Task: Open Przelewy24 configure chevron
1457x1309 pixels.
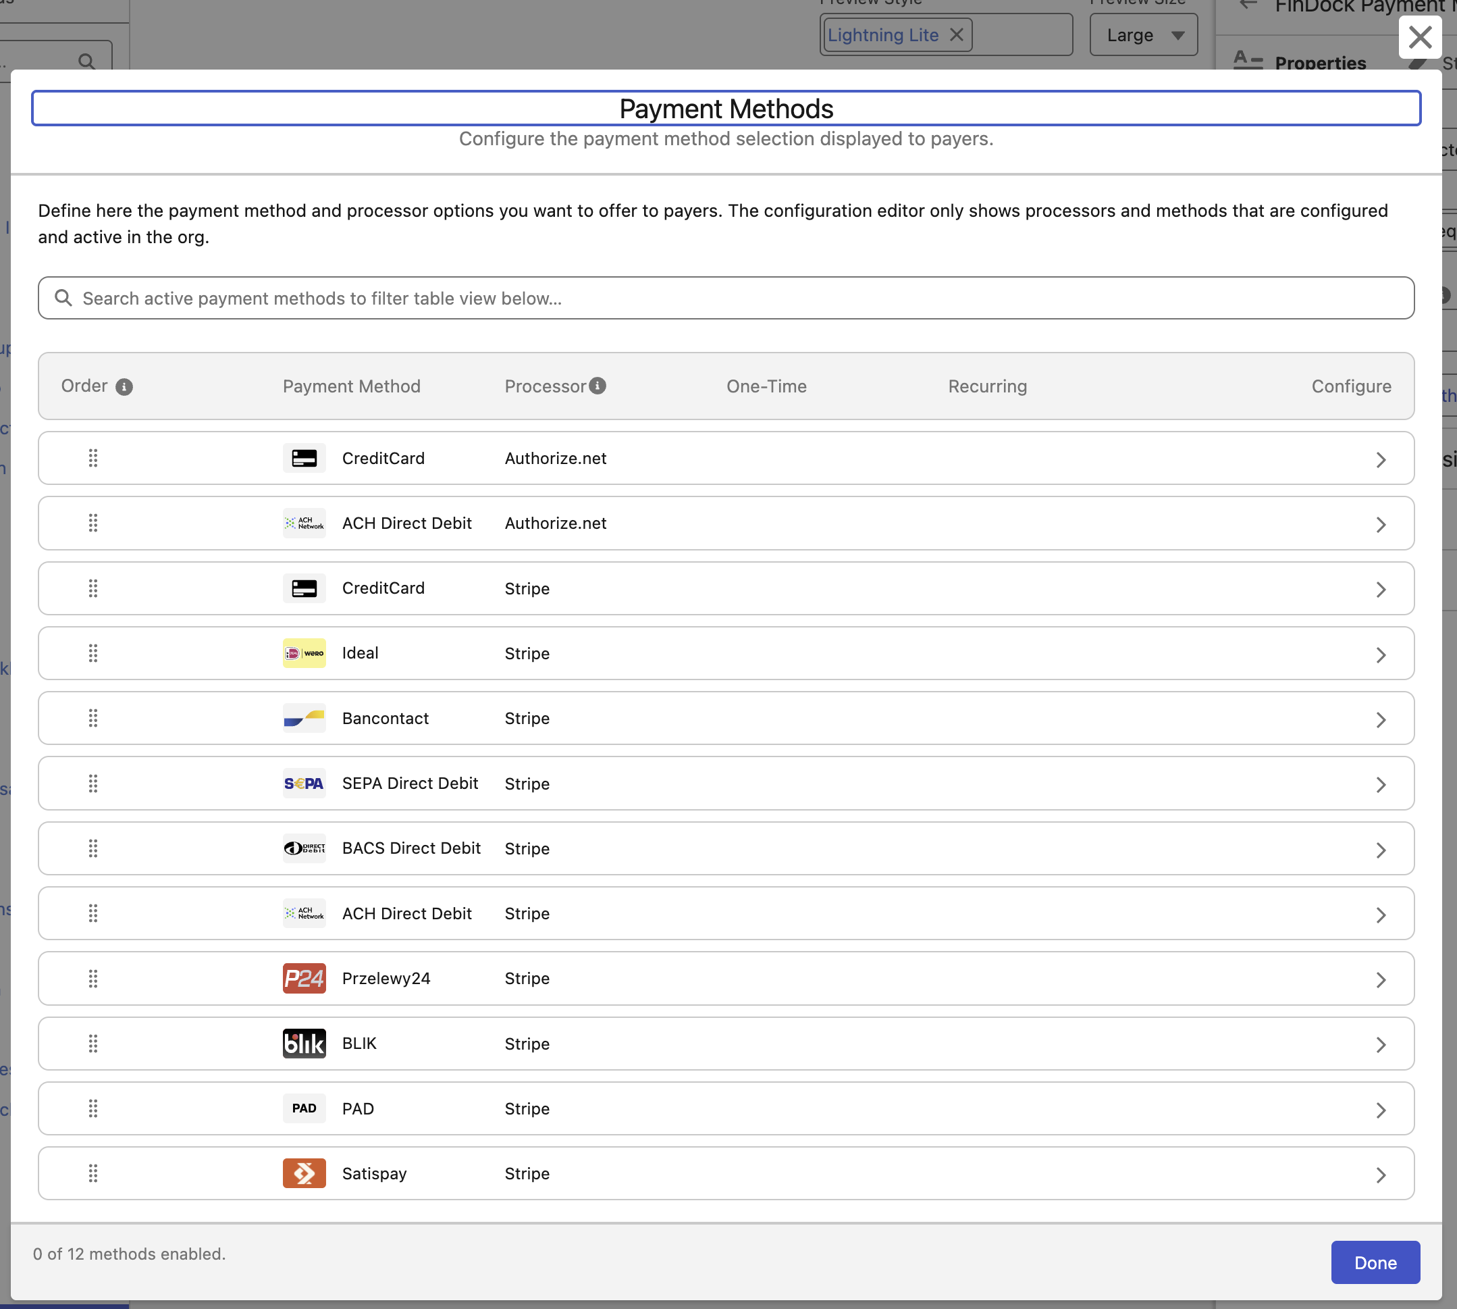Action: coord(1381,980)
